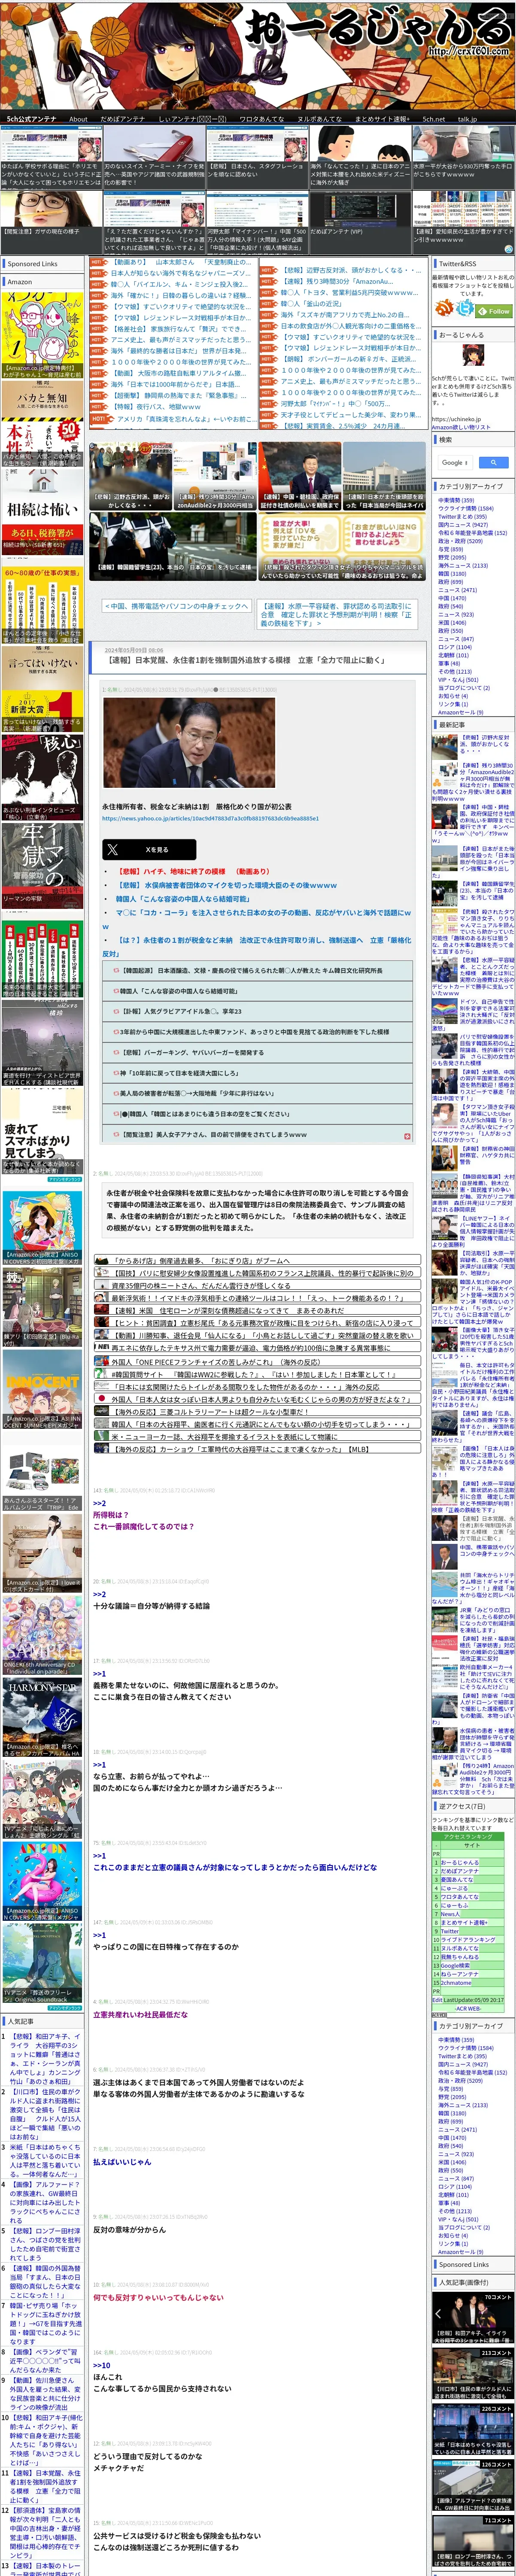Open the '中国・習主席、政府保証付き台湾の' featured thumbnail

point(300,476)
